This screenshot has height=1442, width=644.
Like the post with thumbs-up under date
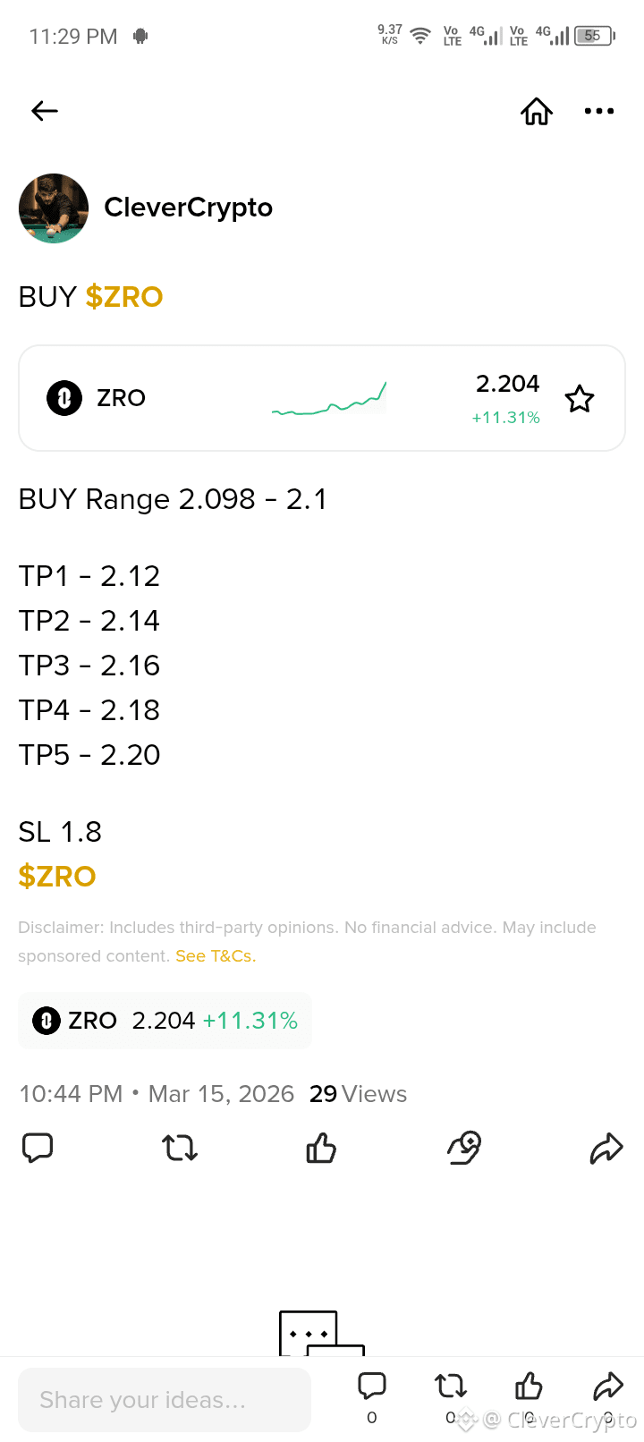[x=321, y=1148]
